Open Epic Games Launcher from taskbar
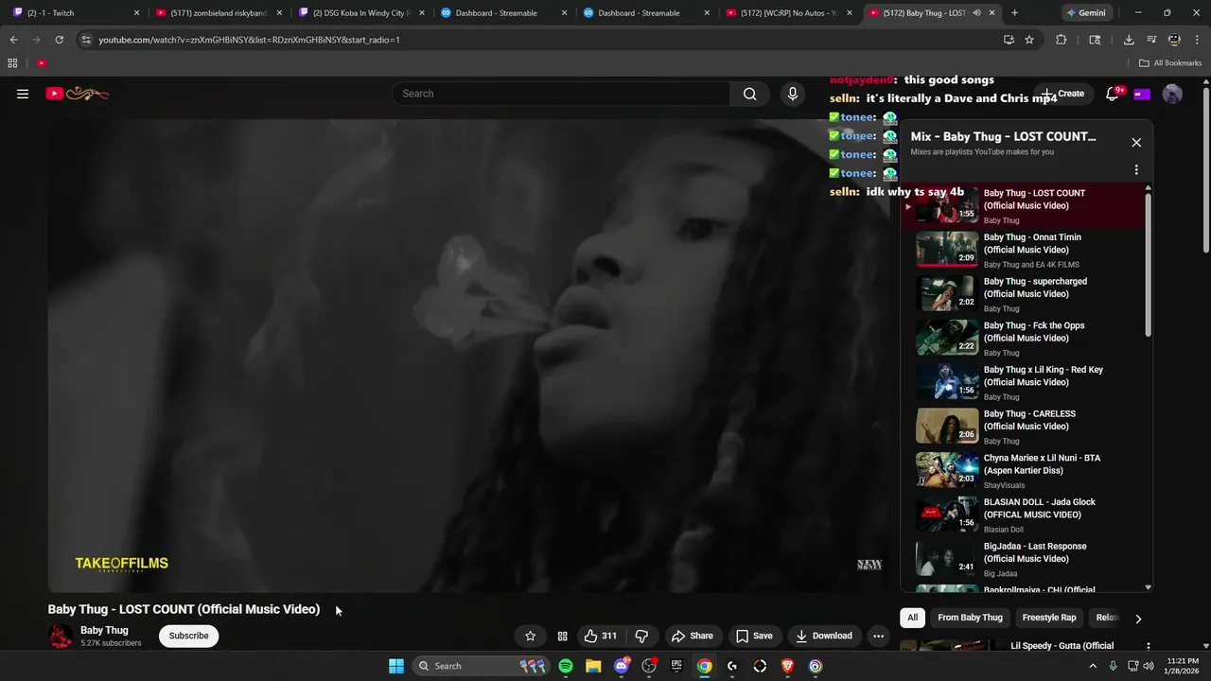This screenshot has height=681, width=1211. 676,666
